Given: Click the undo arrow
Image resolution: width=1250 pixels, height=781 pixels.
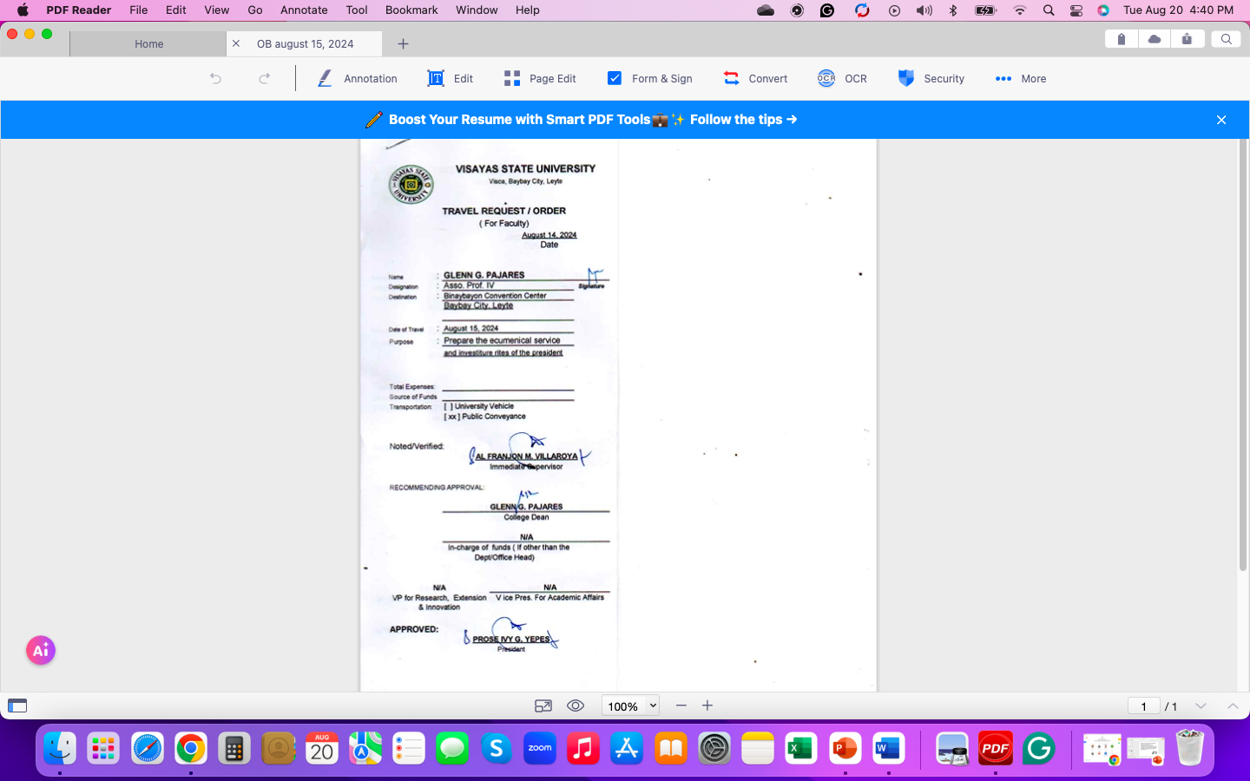Looking at the screenshot, I should click(216, 78).
